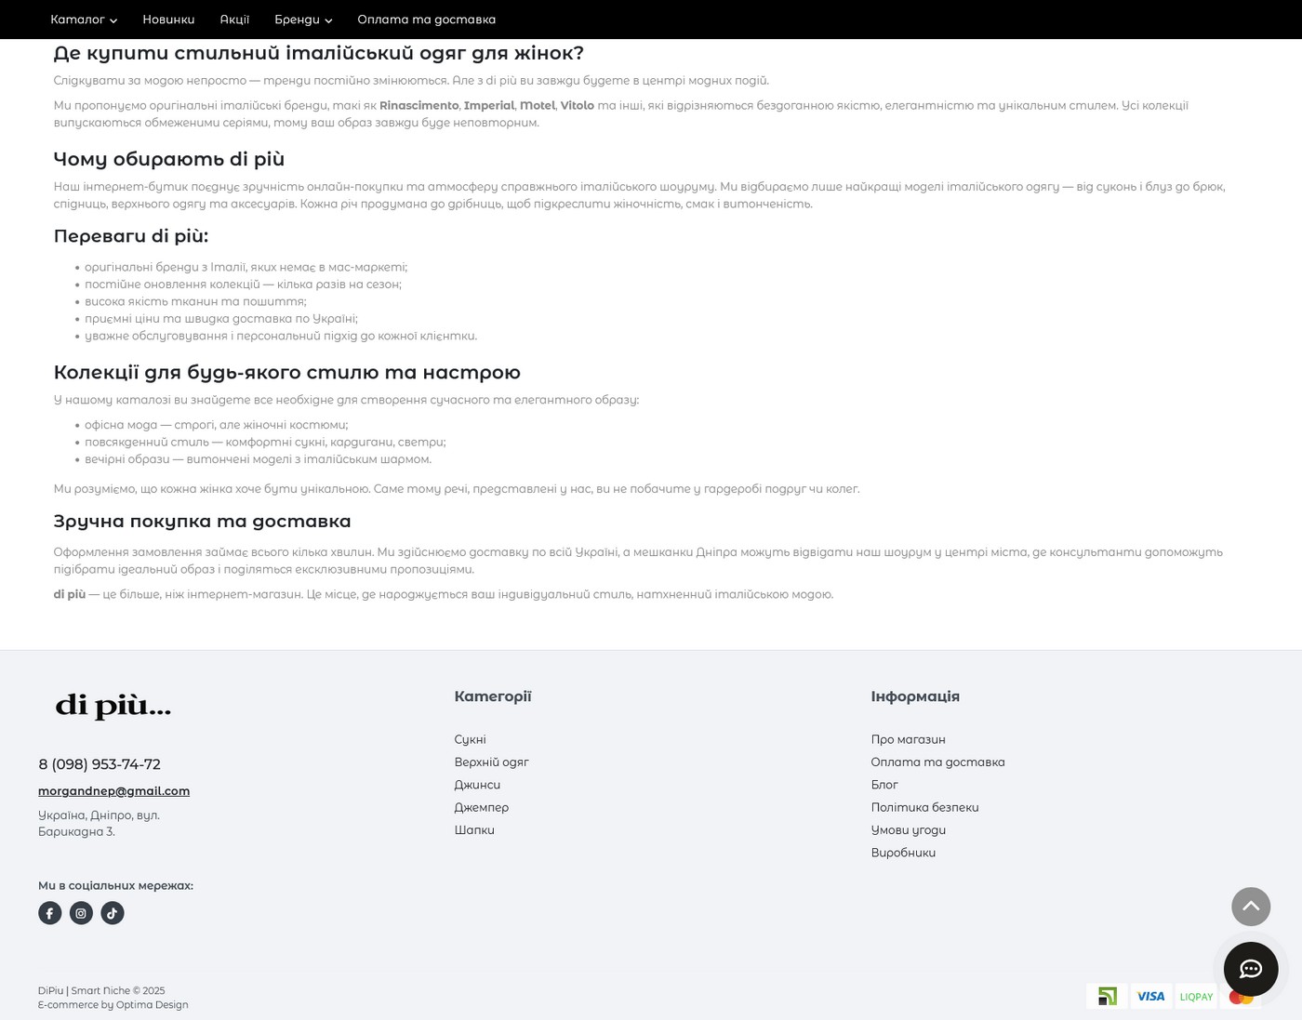Open the Верхній одяг category link

coord(491,762)
